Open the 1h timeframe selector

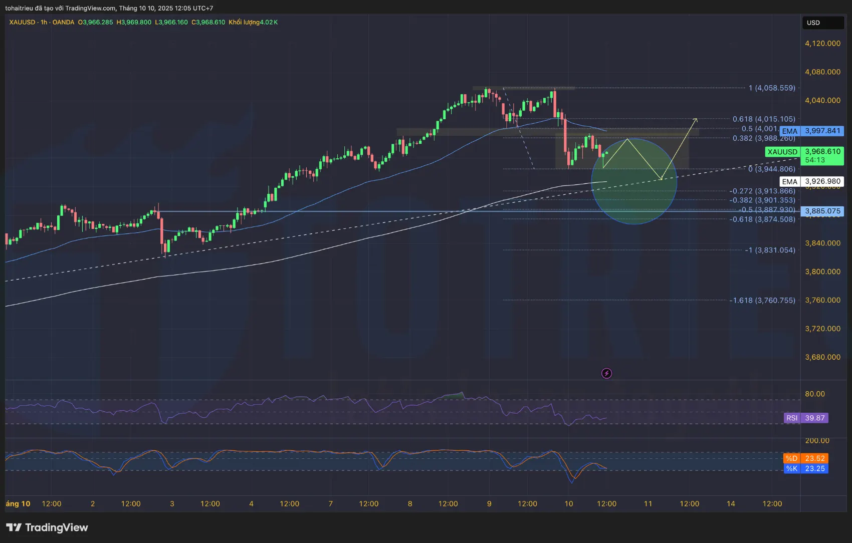click(x=44, y=22)
